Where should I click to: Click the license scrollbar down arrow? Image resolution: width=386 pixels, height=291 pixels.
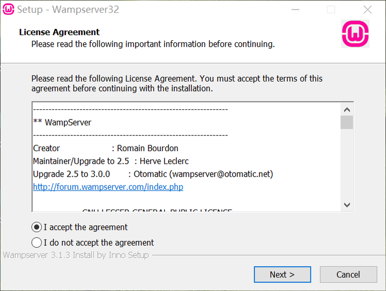click(x=347, y=205)
